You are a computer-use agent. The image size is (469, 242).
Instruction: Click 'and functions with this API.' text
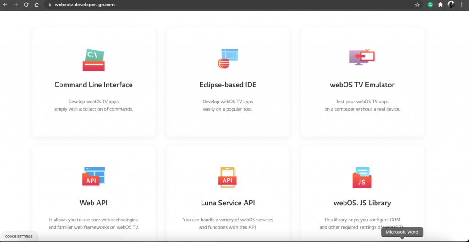pyautogui.click(x=228, y=227)
